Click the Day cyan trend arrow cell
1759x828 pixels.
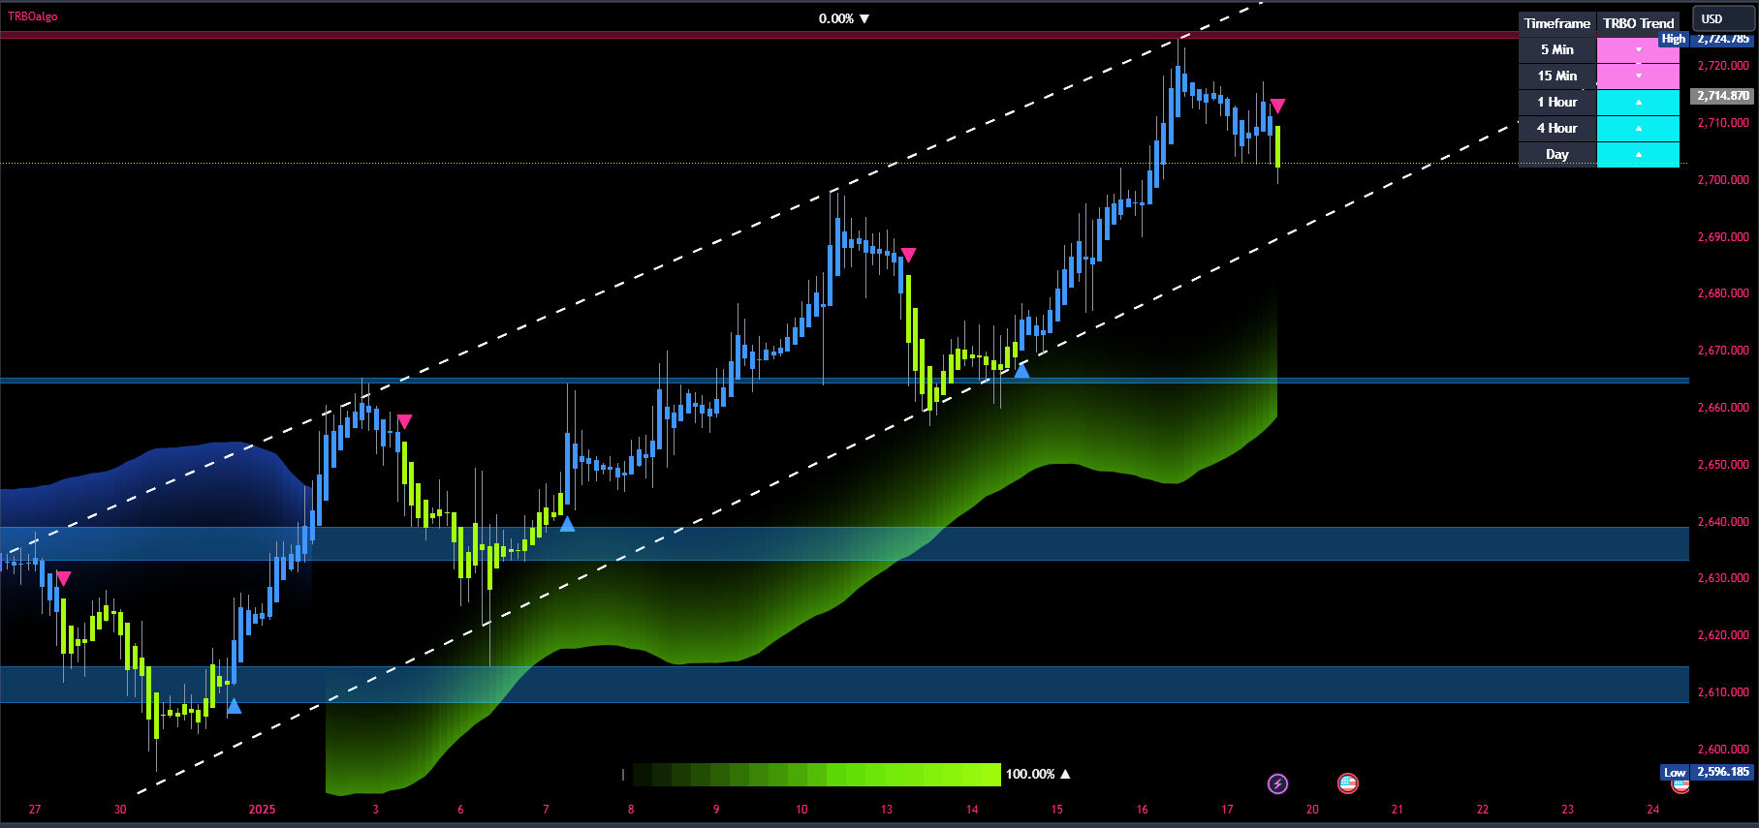coord(1638,154)
